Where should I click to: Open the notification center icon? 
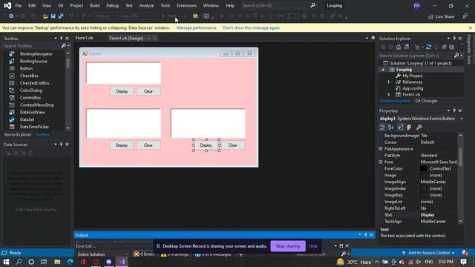click(463, 262)
